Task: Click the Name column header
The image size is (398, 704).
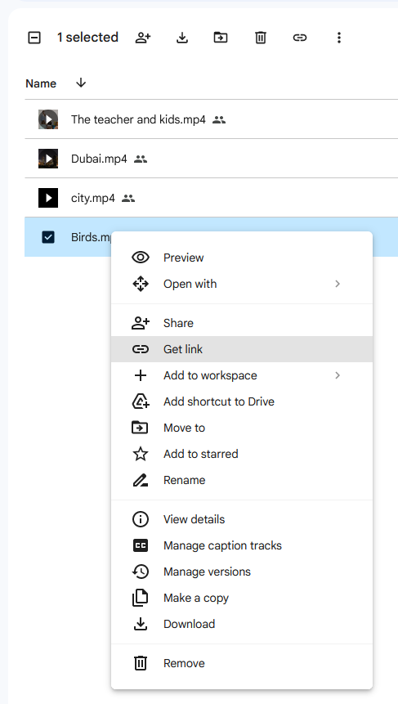Action: [x=41, y=83]
